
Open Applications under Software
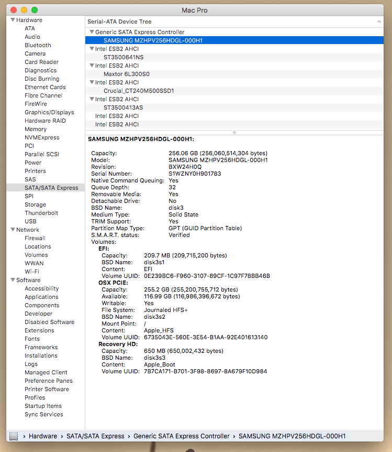pyautogui.click(x=41, y=297)
